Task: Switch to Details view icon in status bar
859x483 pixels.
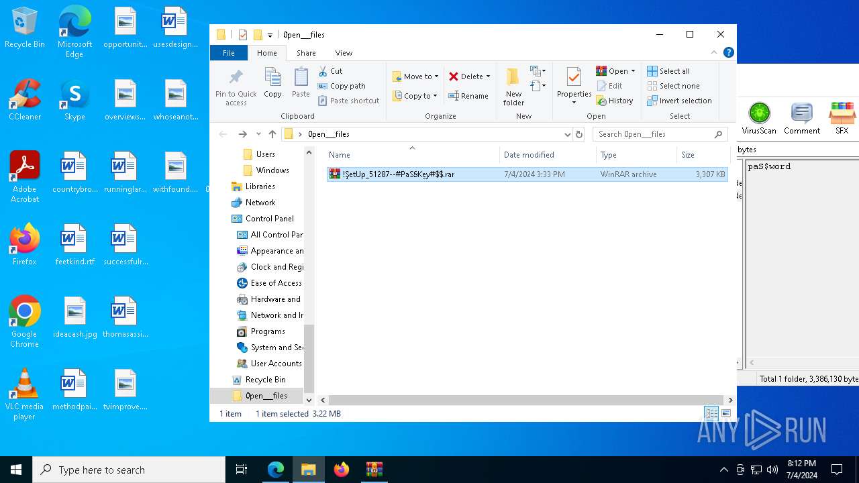Action: point(711,414)
